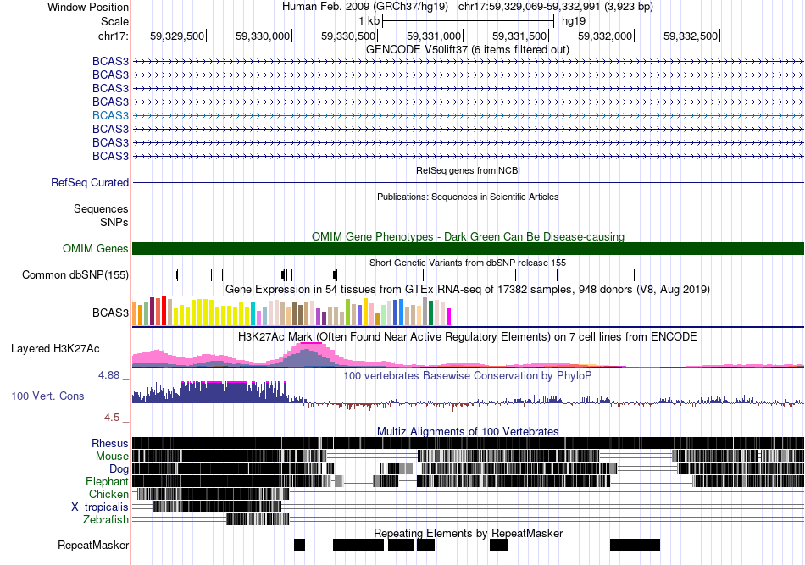Click the Scale track label
Viewport: 805px width, 565px height.
(x=114, y=21)
